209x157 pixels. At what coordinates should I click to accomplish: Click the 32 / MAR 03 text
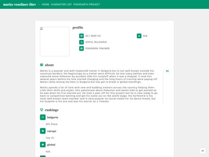coord(93,36)
